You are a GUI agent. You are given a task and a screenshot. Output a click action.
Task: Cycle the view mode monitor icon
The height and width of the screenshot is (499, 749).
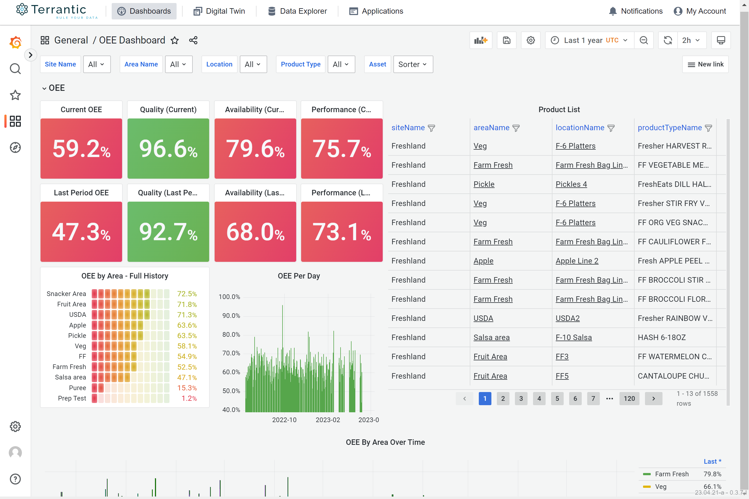(x=721, y=40)
